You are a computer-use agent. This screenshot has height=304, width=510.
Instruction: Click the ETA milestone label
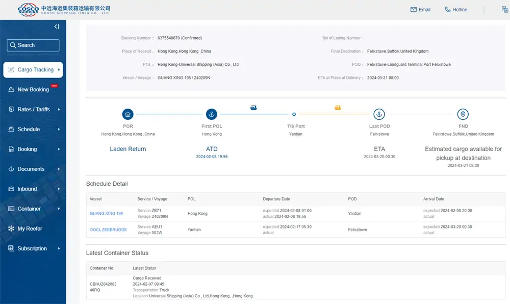click(379, 149)
